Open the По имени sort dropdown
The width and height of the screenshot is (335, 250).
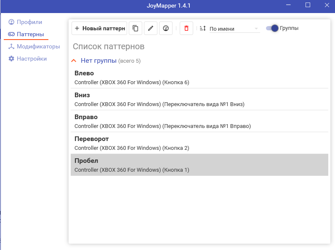tap(235, 29)
